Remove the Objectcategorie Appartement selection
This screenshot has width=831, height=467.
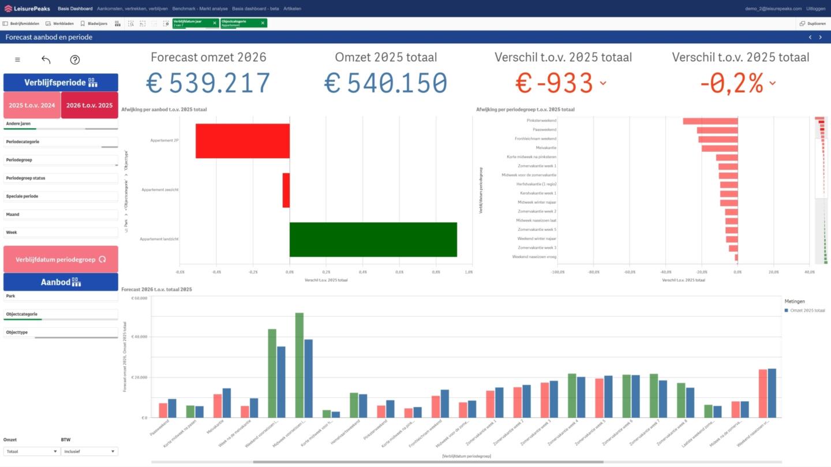coord(263,23)
